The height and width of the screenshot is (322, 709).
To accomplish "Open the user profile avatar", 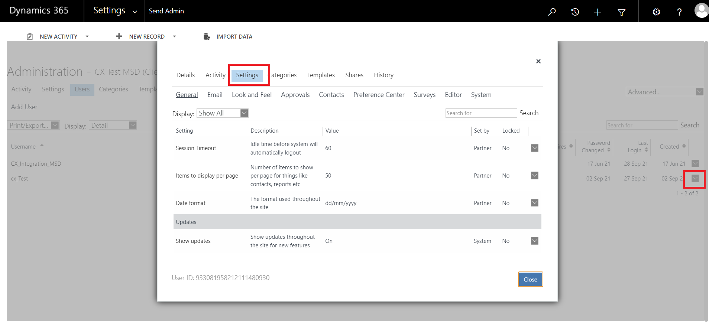I will click(702, 10).
